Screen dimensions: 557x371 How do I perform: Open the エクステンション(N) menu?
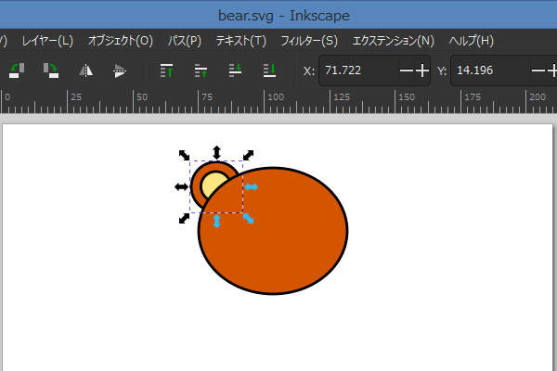[x=394, y=41]
